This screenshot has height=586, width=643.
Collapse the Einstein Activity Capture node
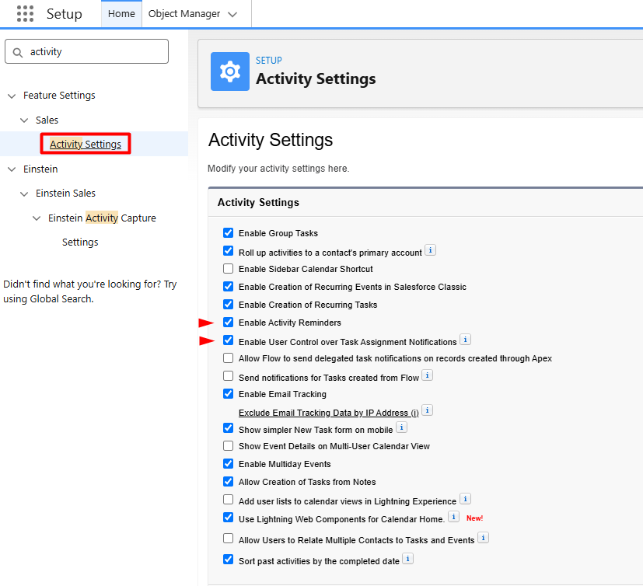[x=37, y=218]
